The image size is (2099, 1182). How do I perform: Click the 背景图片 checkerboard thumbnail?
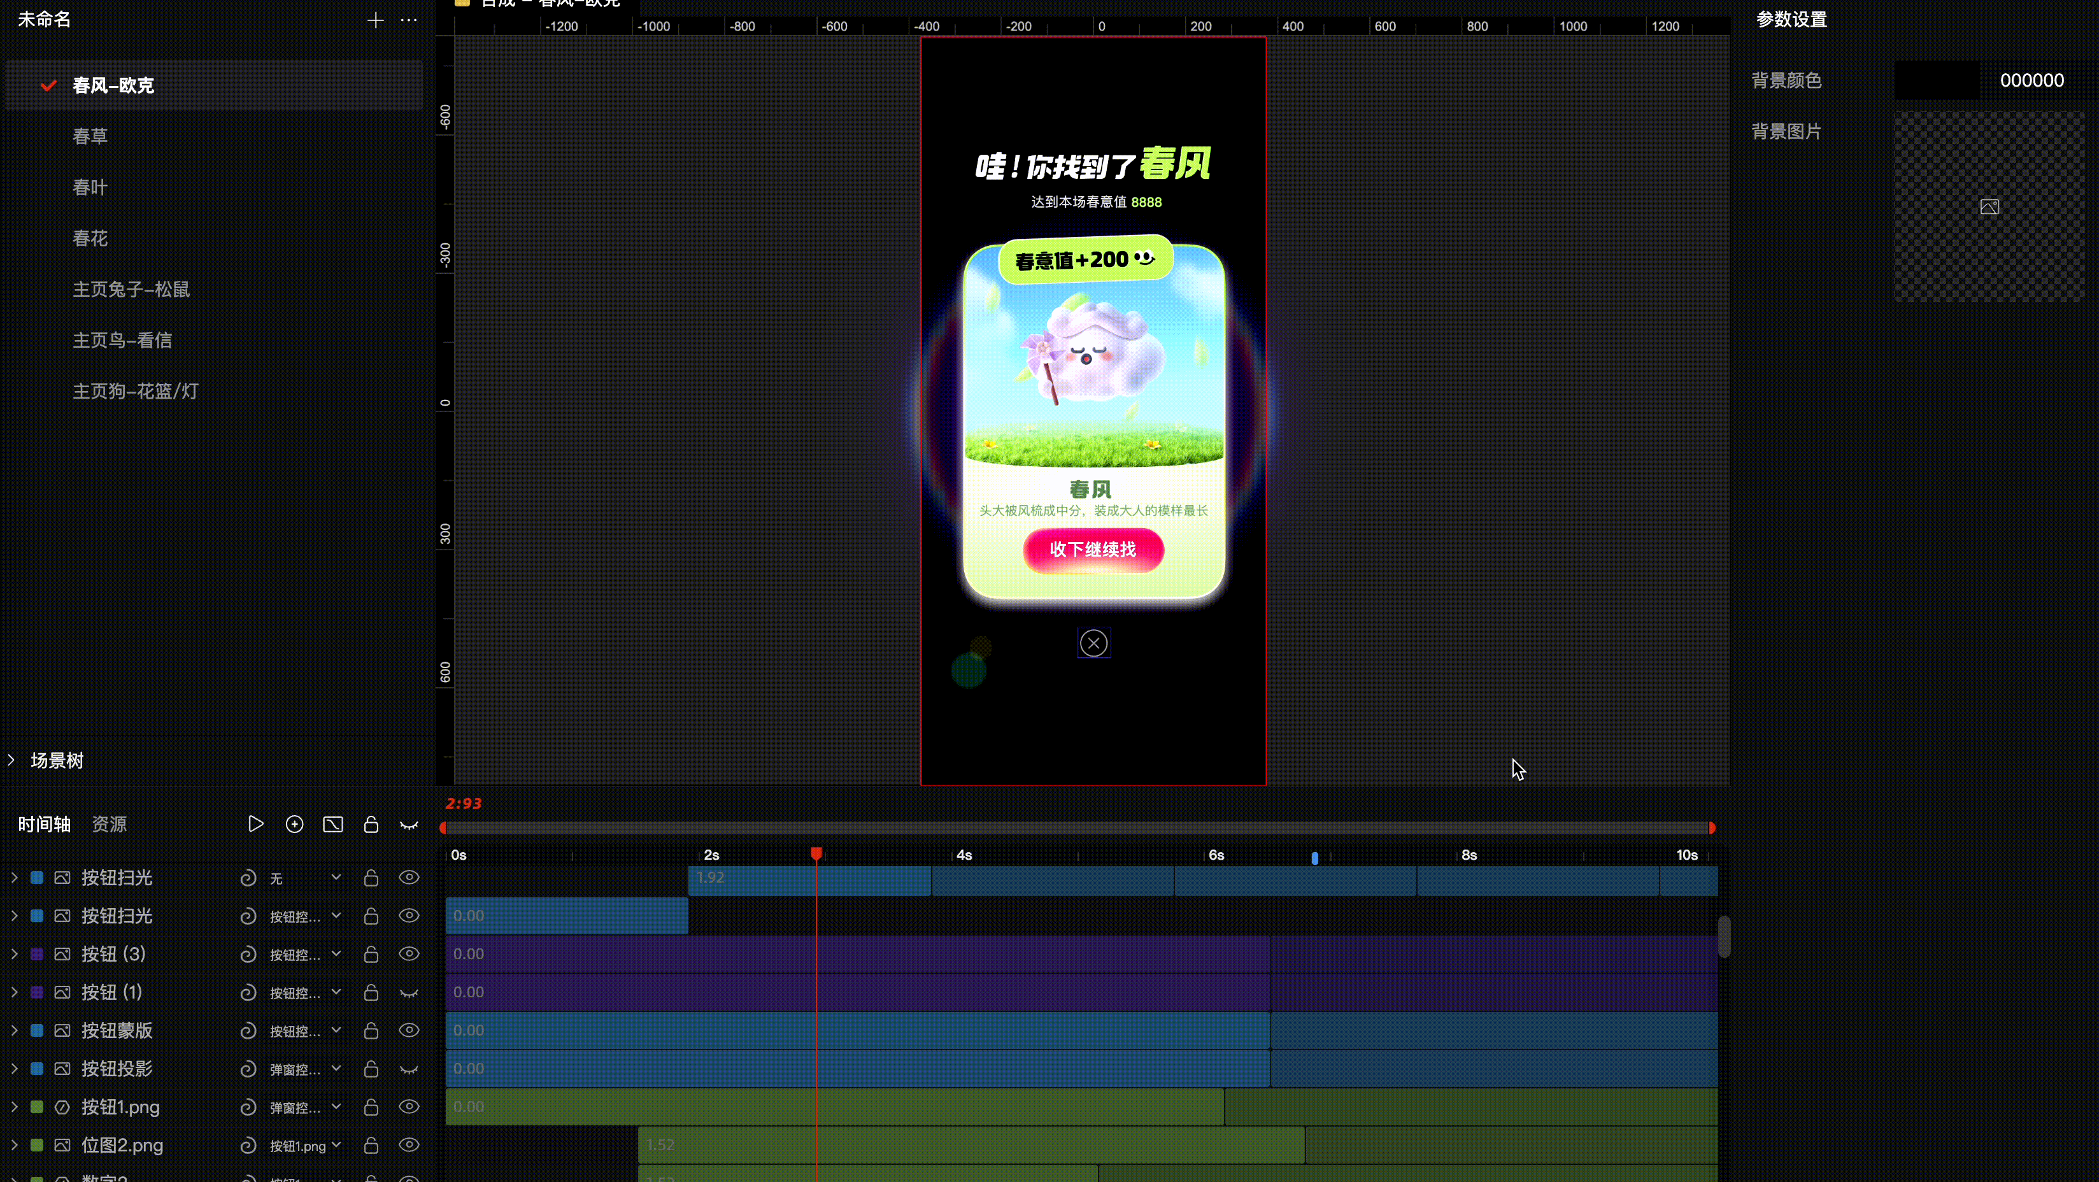coord(1989,207)
